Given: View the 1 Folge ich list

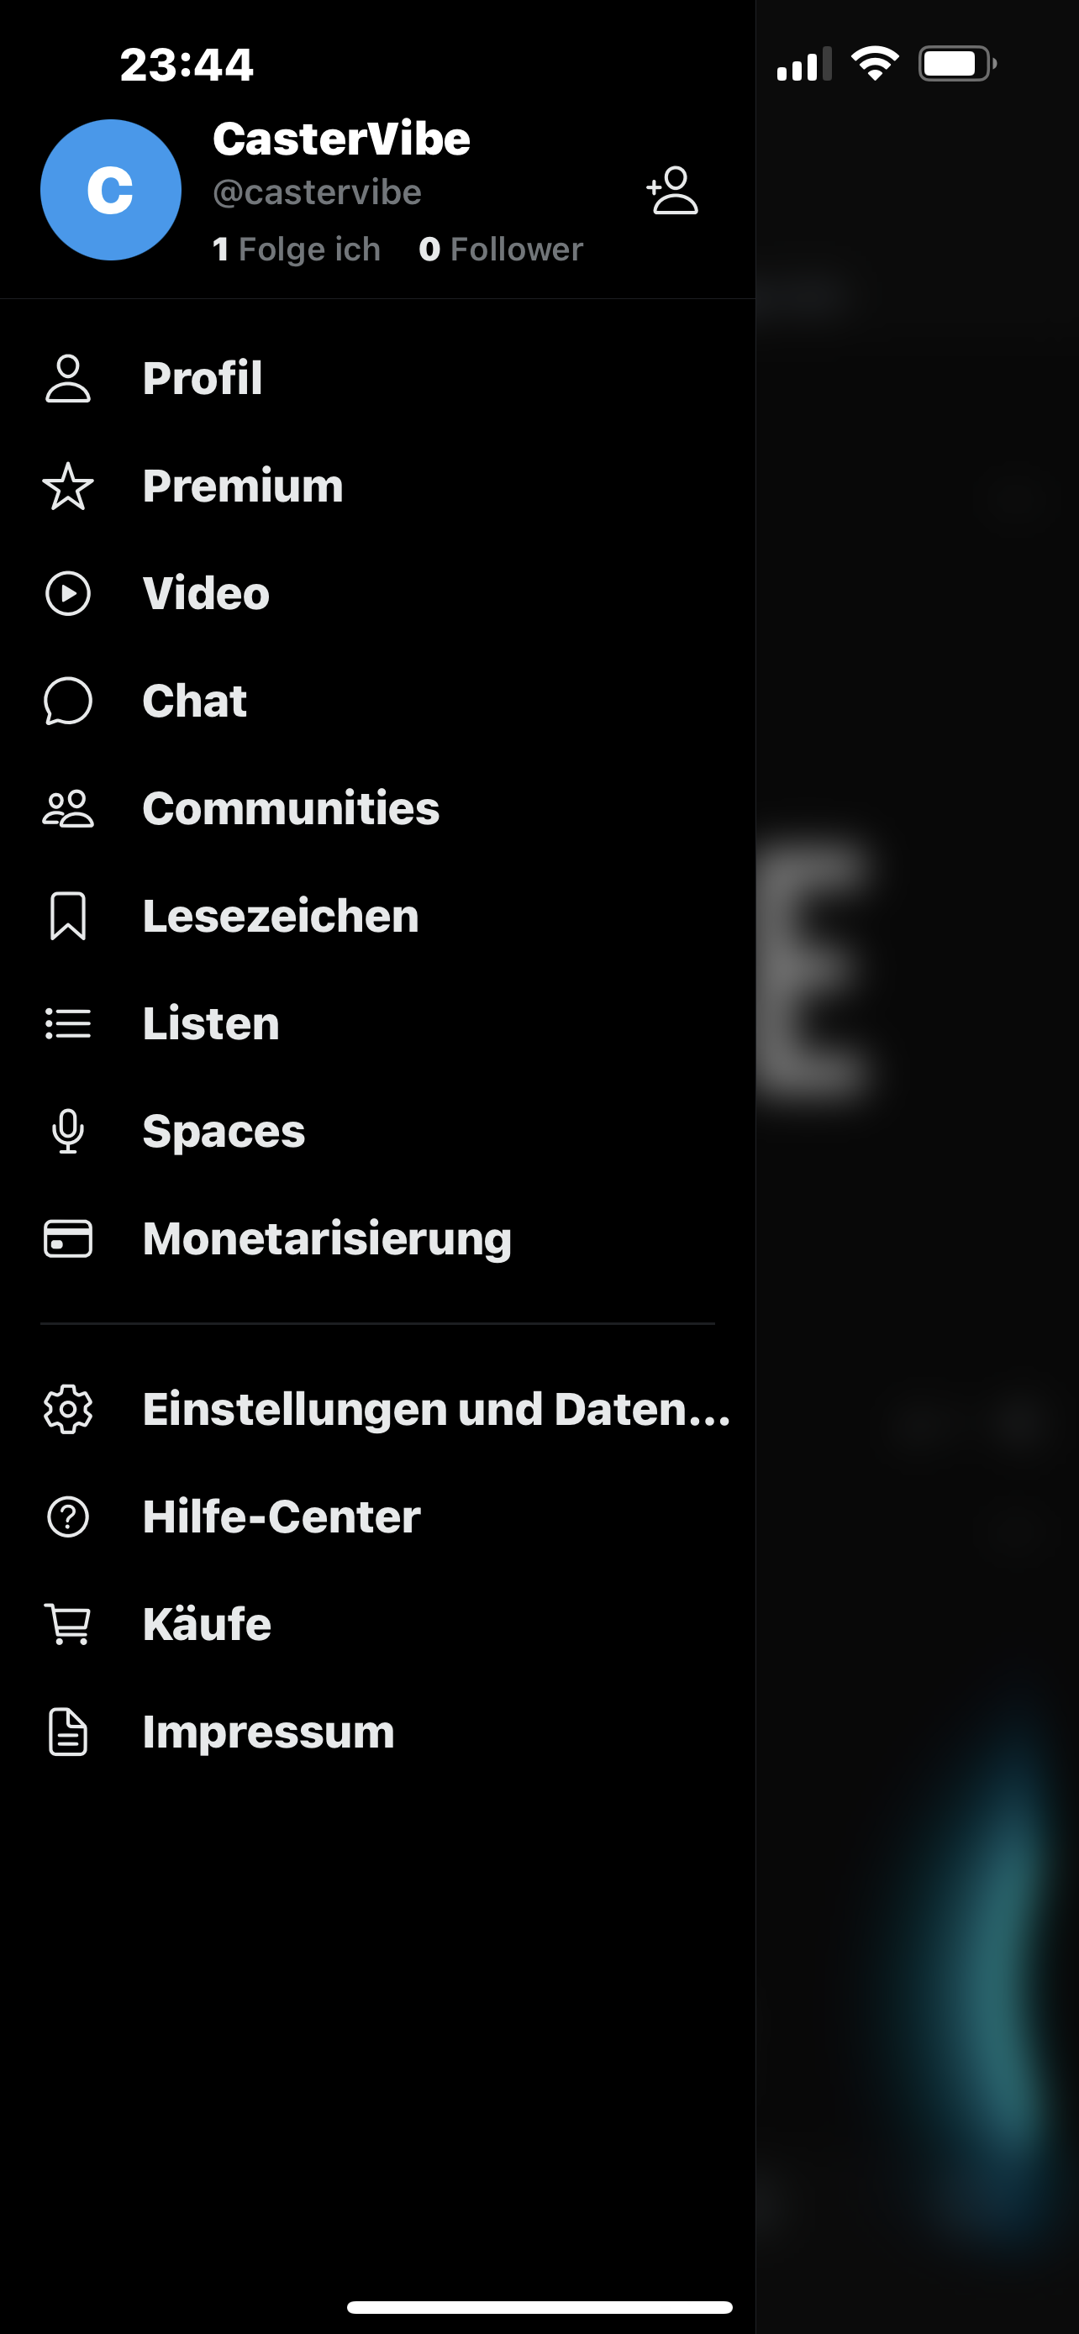Looking at the screenshot, I should [x=297, y=250].
